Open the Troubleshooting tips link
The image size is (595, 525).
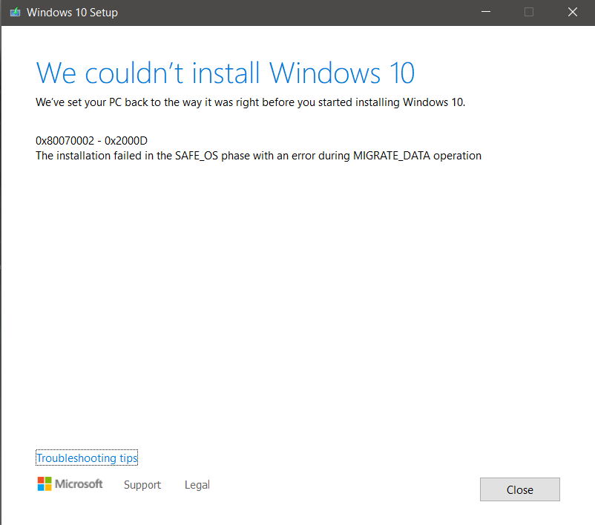pos(87,458)
